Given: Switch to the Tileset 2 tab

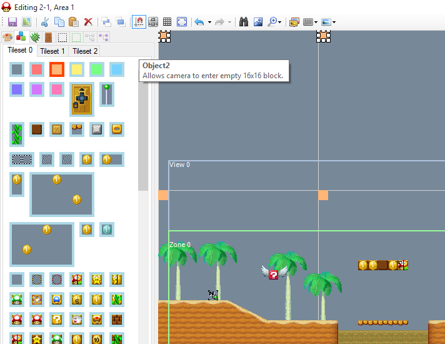Looking at the screenshot, I should pos(85,51).
